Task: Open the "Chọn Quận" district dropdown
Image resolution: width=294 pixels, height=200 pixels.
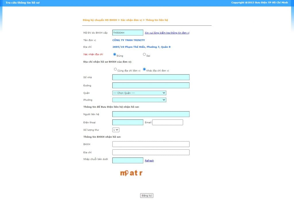Action: tap(139, 93)
